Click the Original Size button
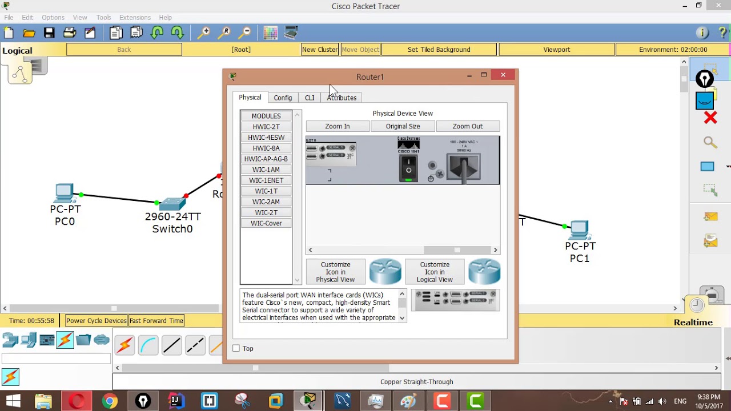 pos(403,126)
